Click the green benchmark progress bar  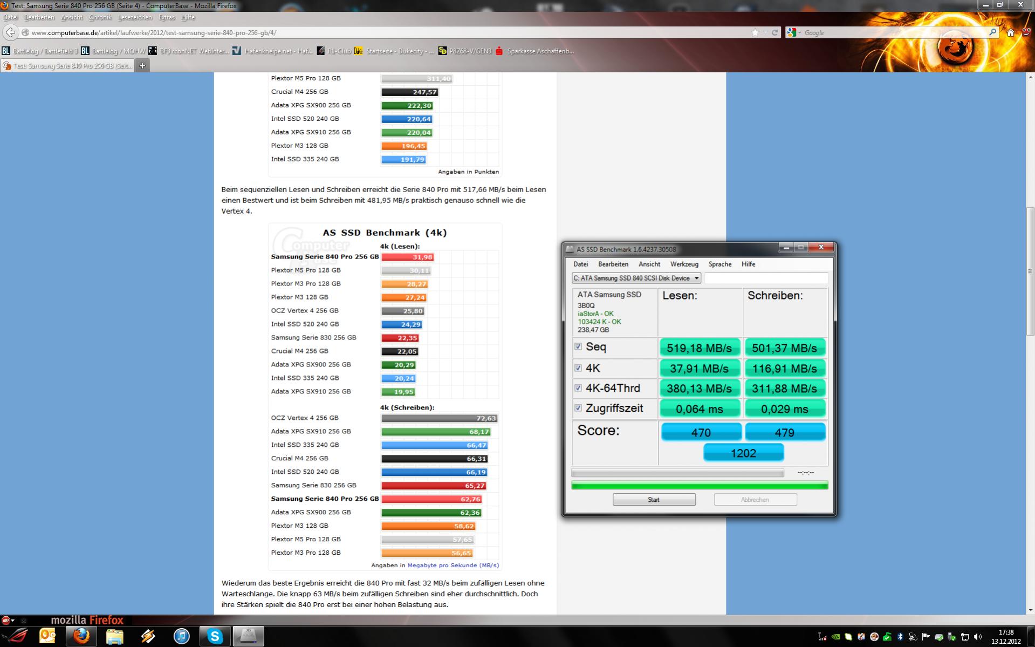pos(700,485)
